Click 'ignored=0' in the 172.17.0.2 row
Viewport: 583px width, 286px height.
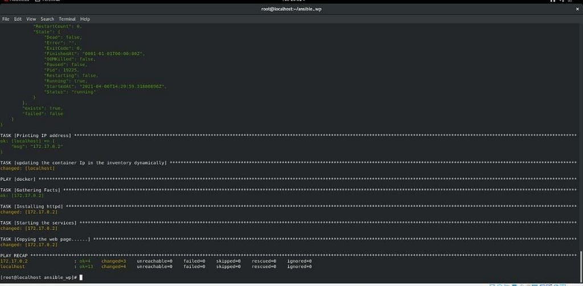pyautogui.click(x=299, y=261)
